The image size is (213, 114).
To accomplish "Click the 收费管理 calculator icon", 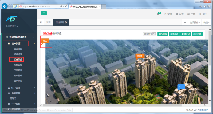I will coord(9,93).
